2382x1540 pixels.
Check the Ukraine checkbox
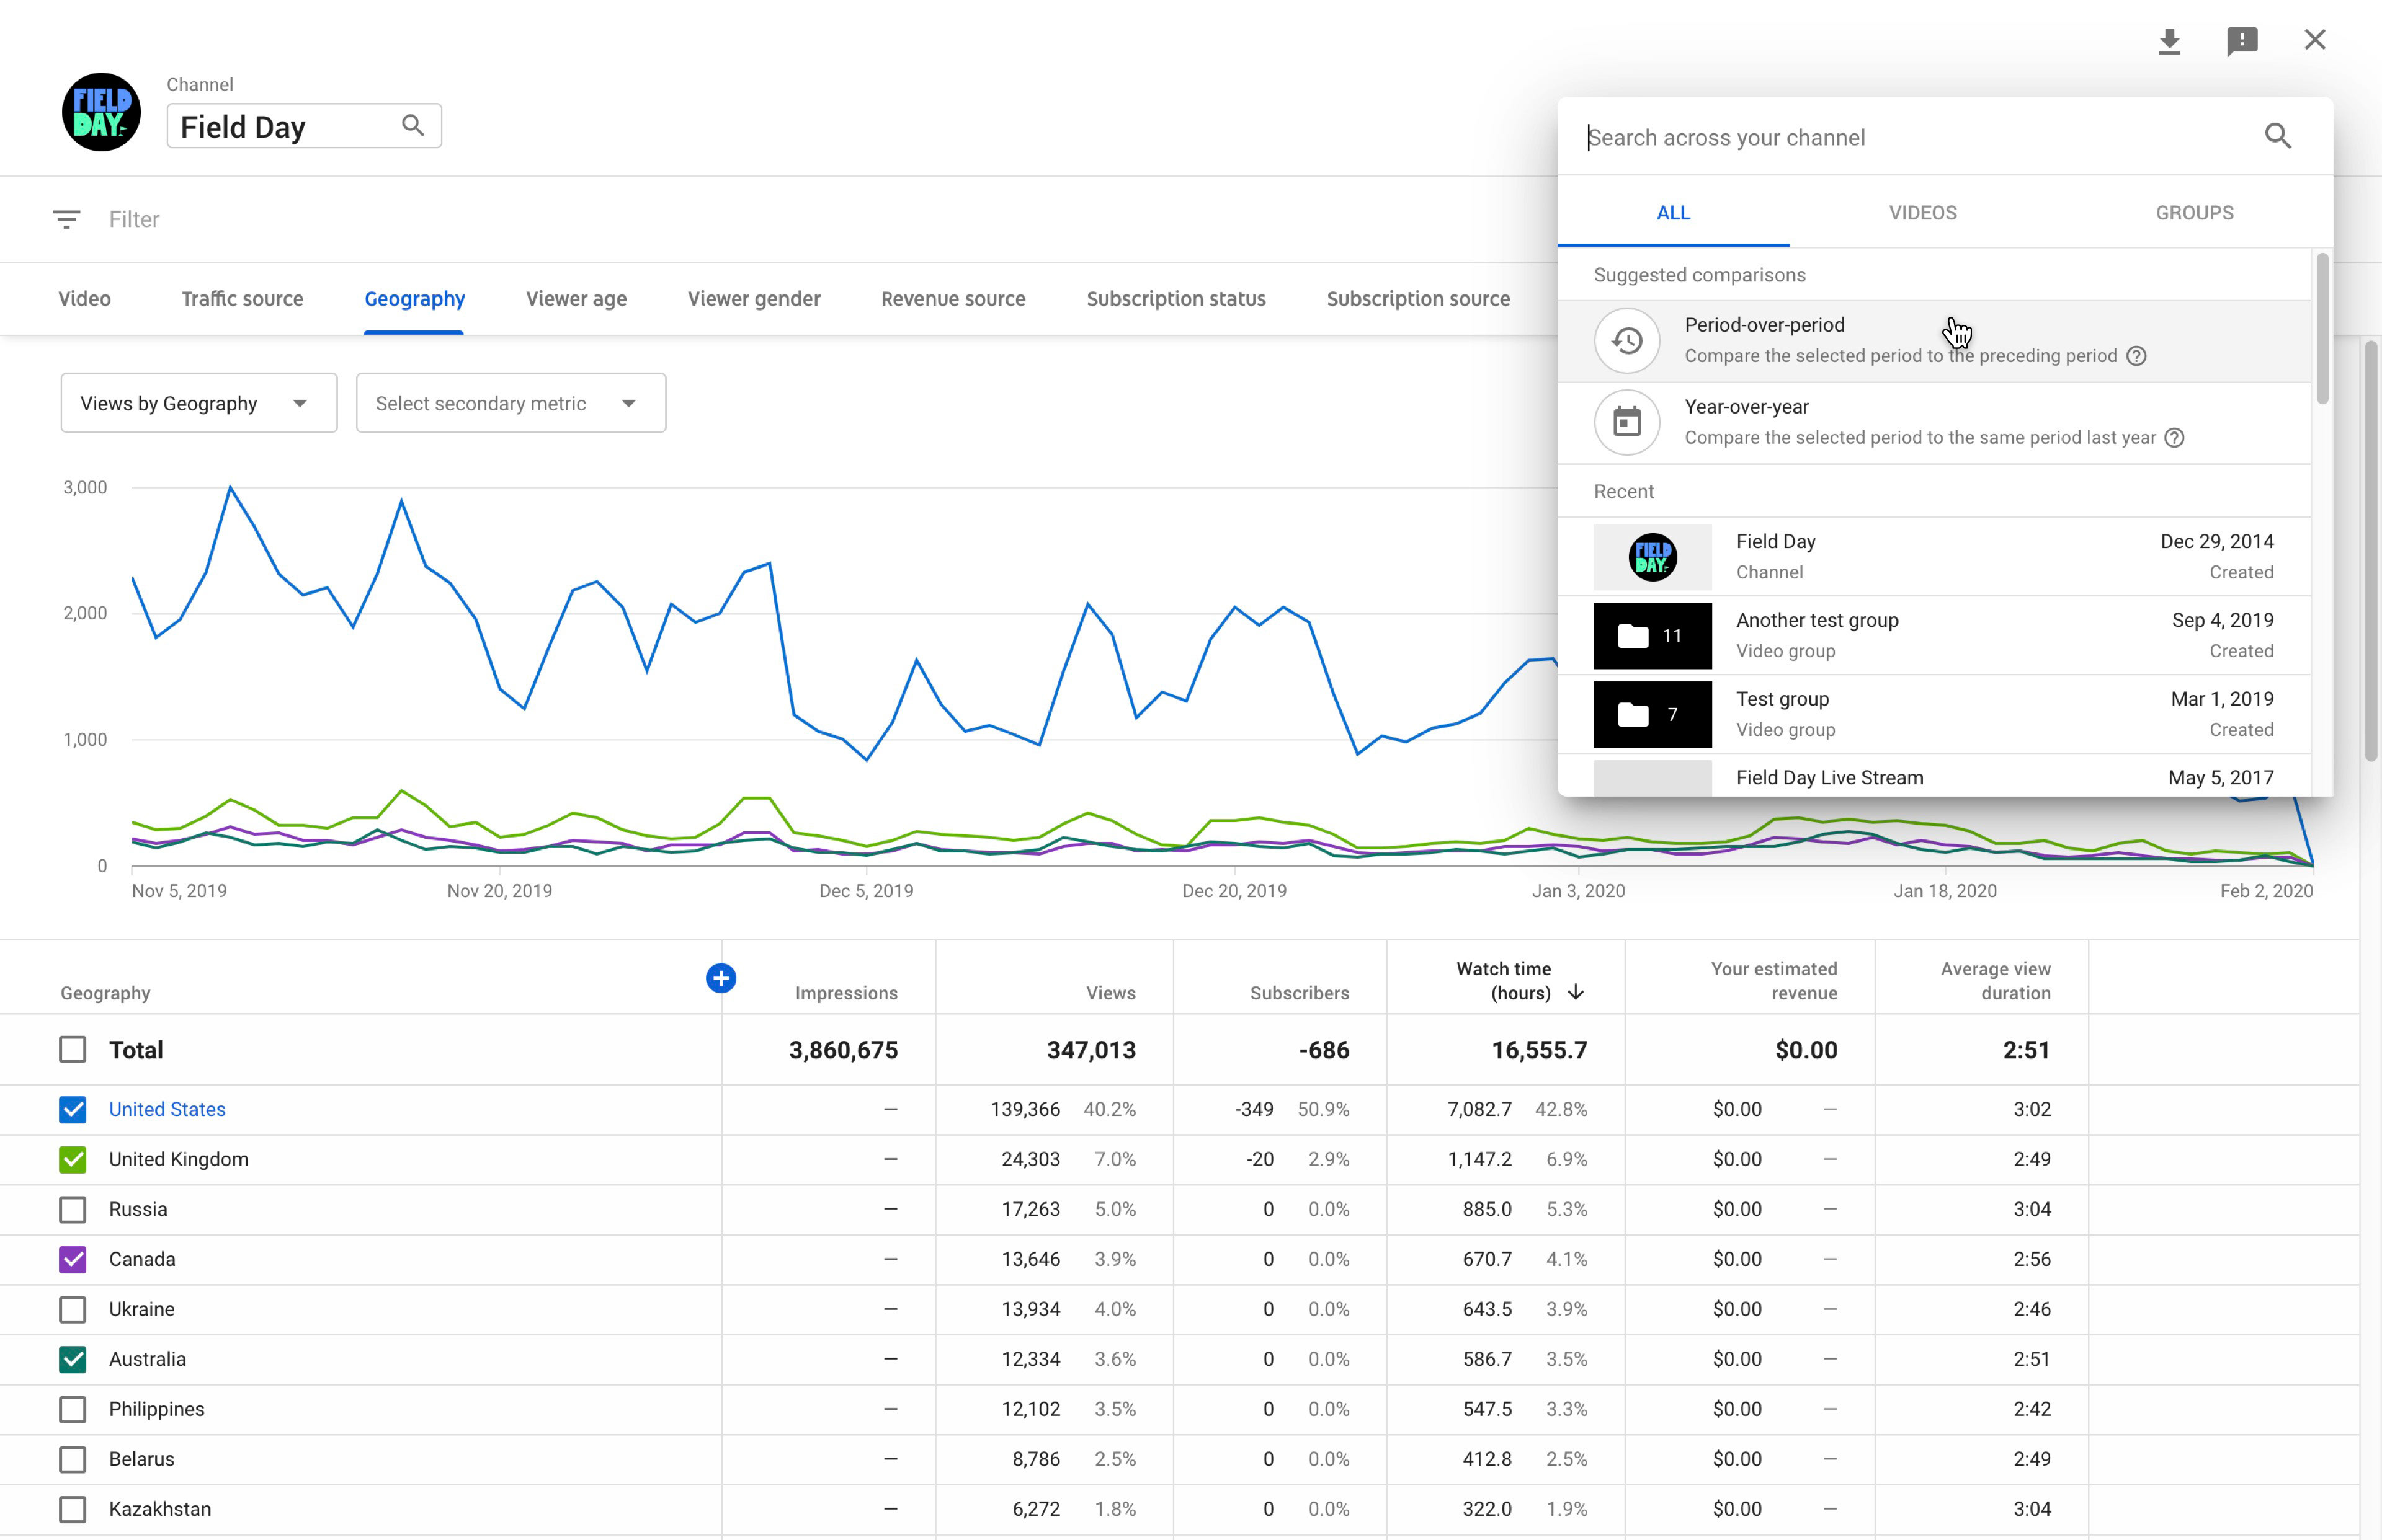[72, 1310]
